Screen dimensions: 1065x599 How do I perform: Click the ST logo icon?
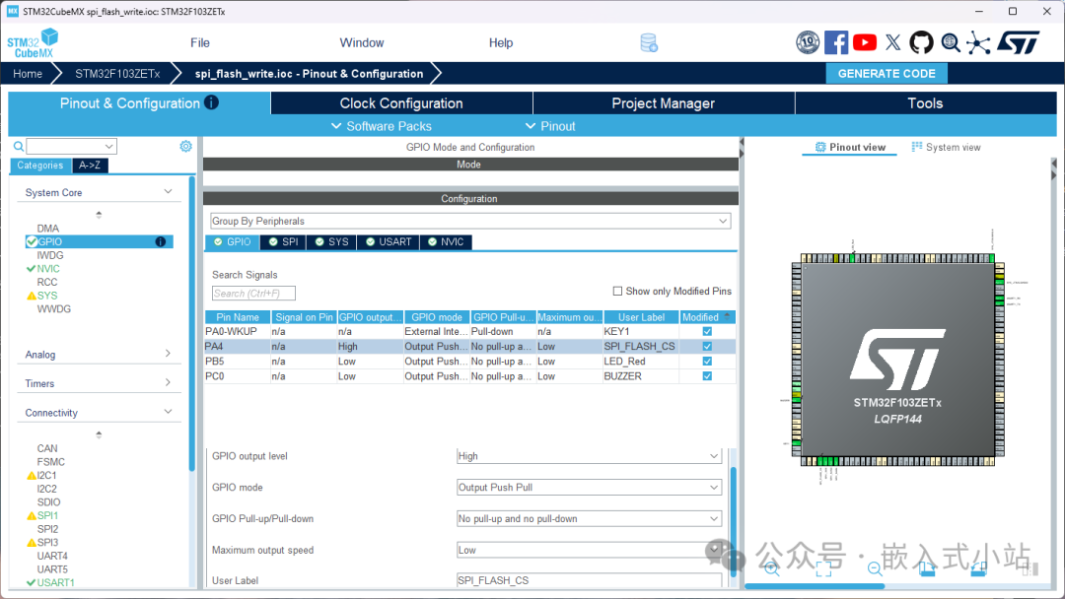tap(1018, 42)
